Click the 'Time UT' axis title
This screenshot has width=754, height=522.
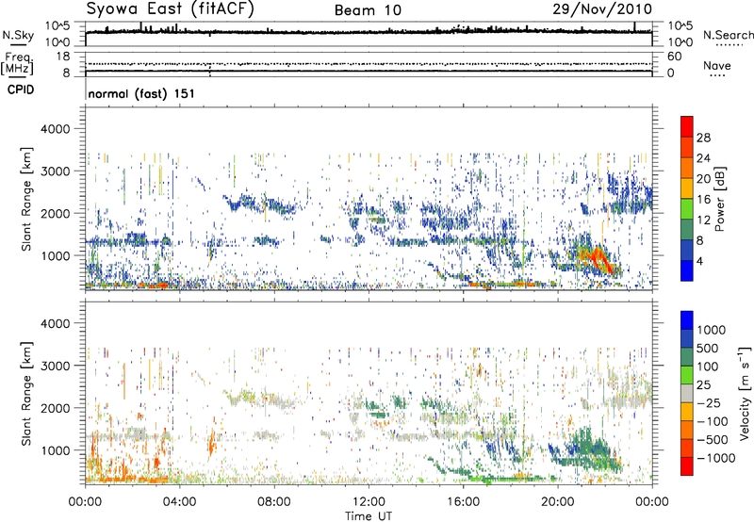pos(369,516)
